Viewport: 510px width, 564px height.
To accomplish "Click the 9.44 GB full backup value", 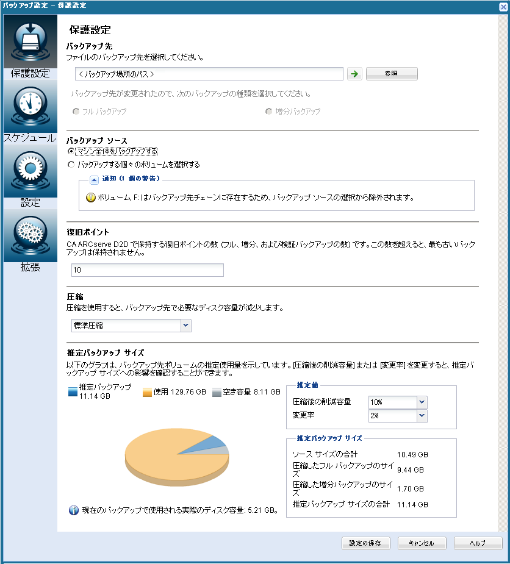I will tap(411, 469).
